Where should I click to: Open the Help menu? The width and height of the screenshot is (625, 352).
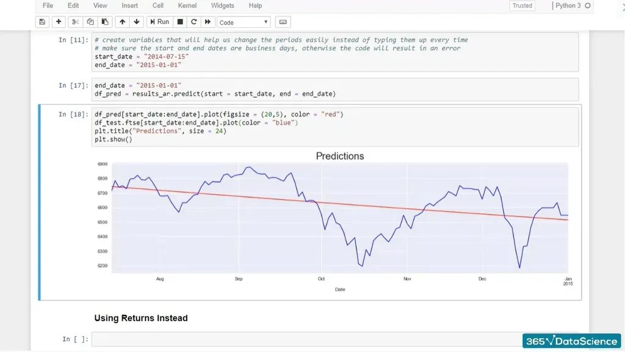(255, 5)
